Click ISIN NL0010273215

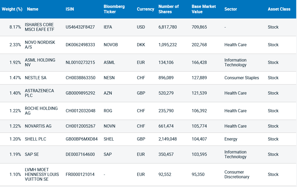click(x=80, y=62)
